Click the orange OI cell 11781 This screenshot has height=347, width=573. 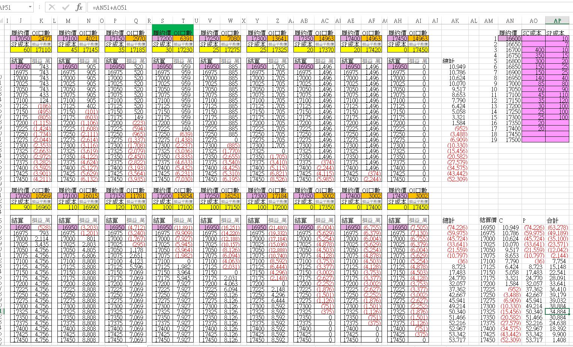(136, 196)
